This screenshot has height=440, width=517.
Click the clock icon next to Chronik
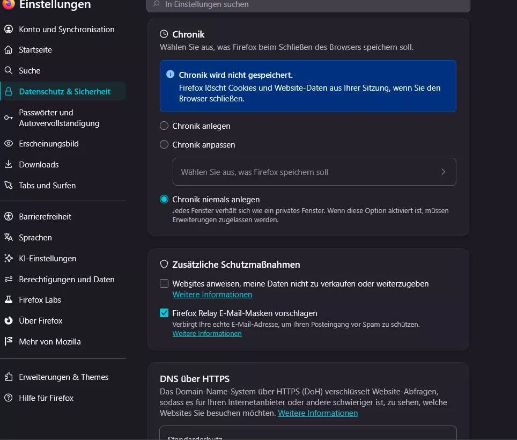(x=164, y=34)
